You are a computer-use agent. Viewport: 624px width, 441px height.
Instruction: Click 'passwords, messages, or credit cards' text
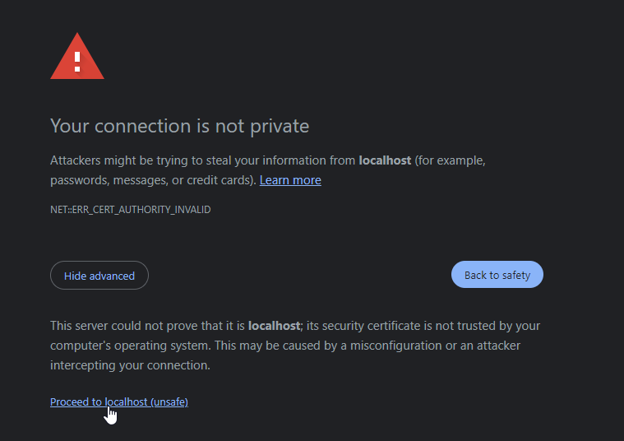(x=152, y=180)
